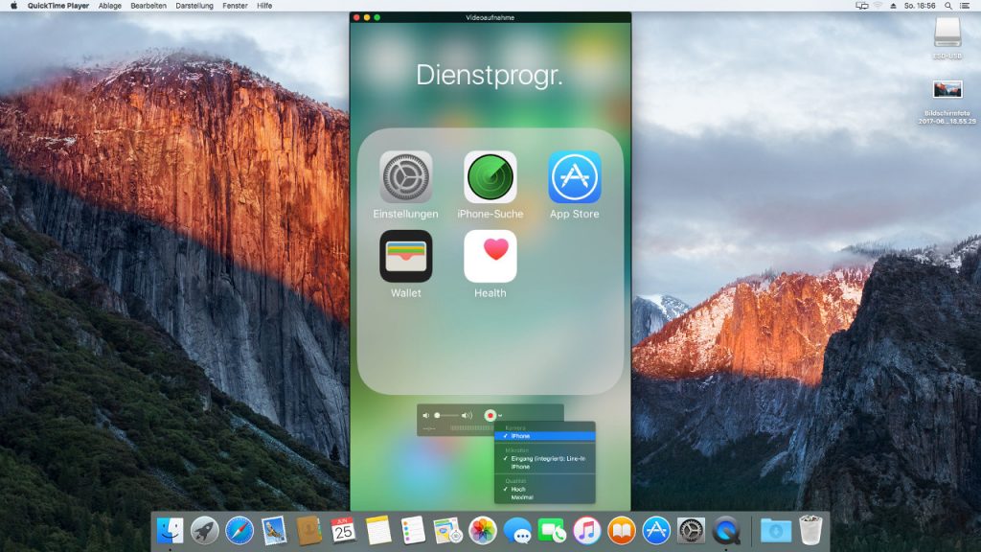The image size is (981, 552).
Task: Open Reminders from the dock
Action: coord(413,531)
